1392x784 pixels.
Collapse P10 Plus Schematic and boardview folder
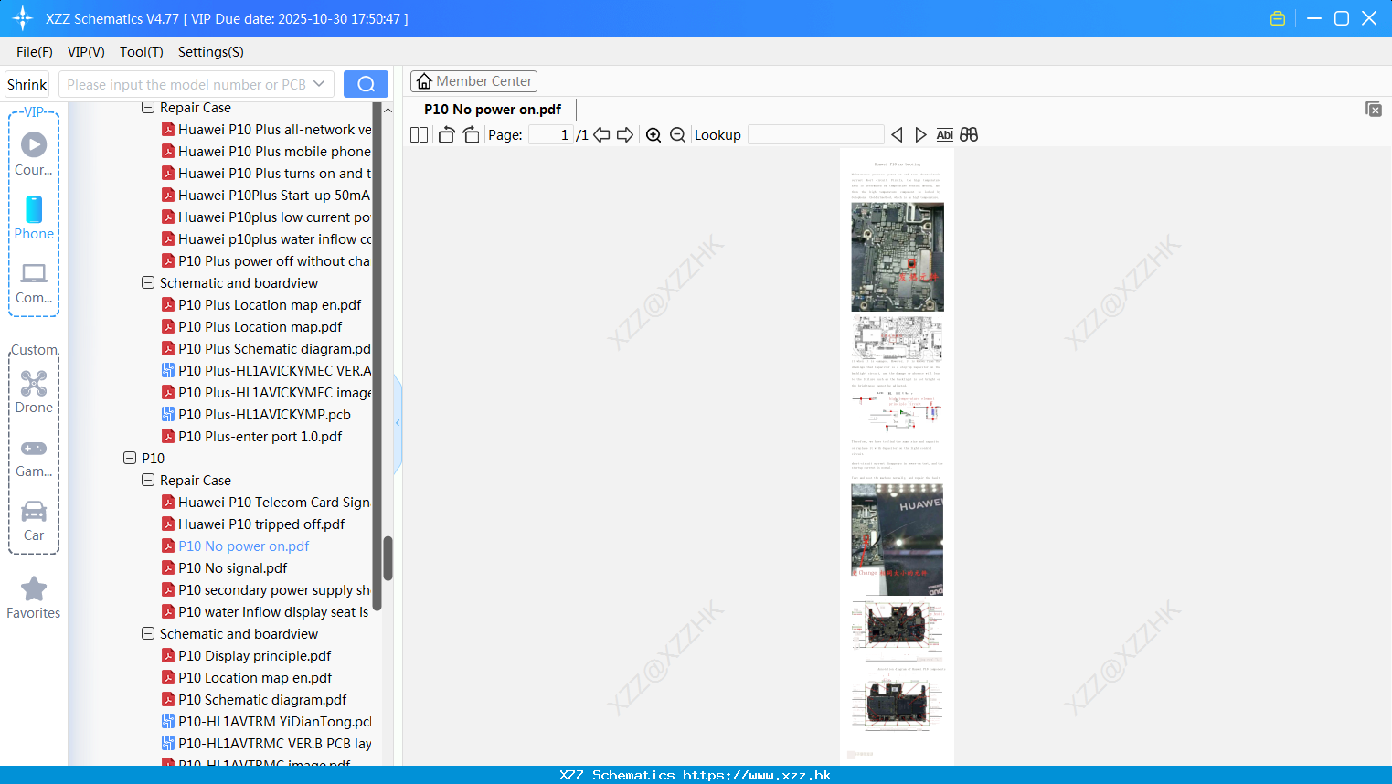(148, 283)
